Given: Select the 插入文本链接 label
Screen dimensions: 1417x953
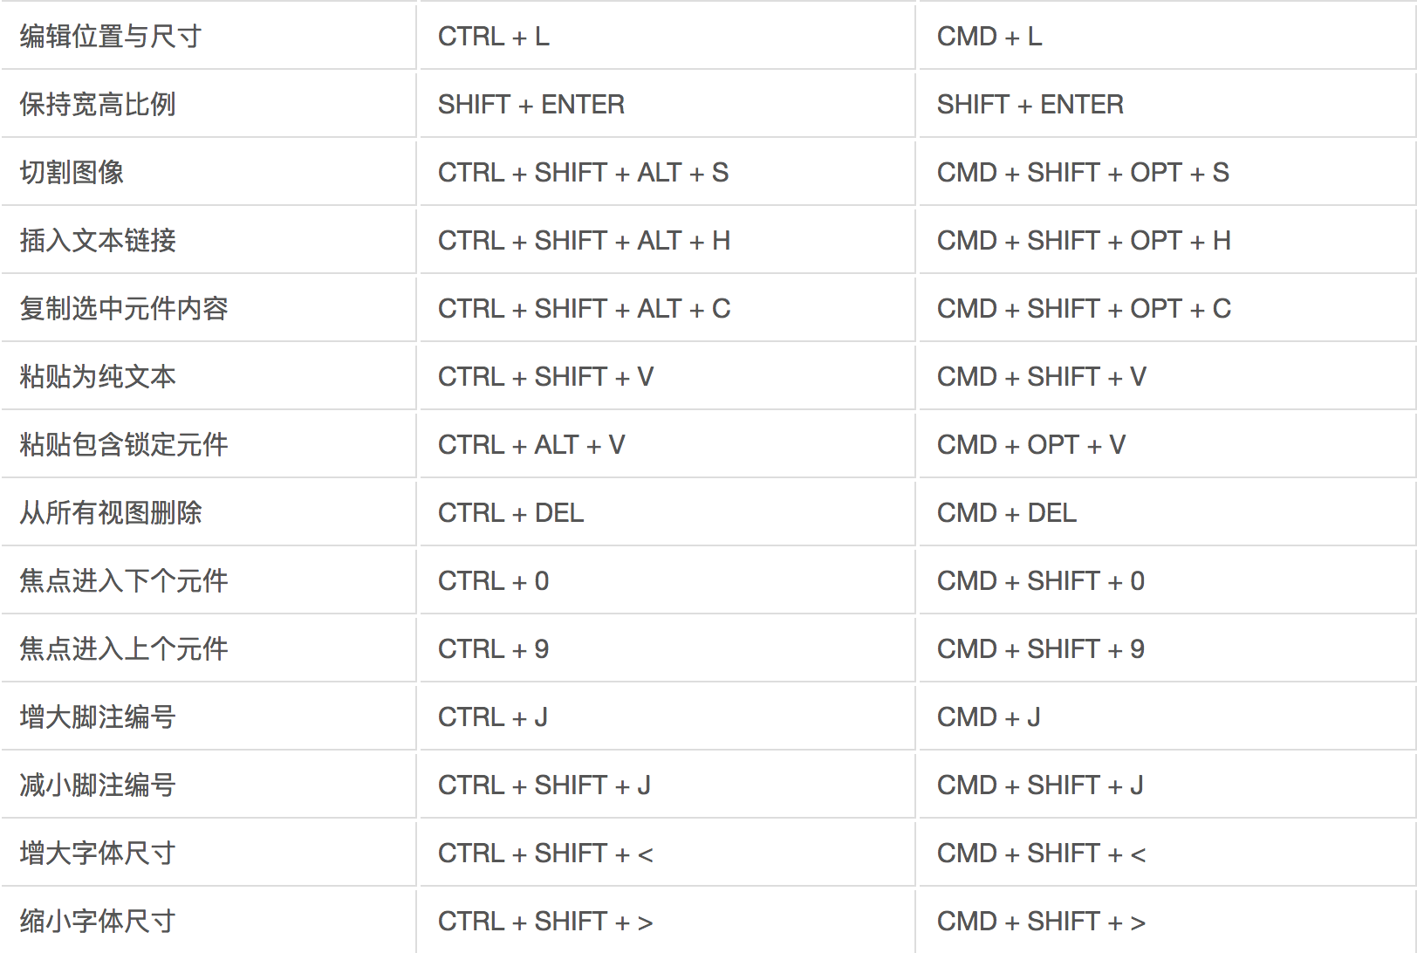Looking at the screenshot, I should pos(98,241).
